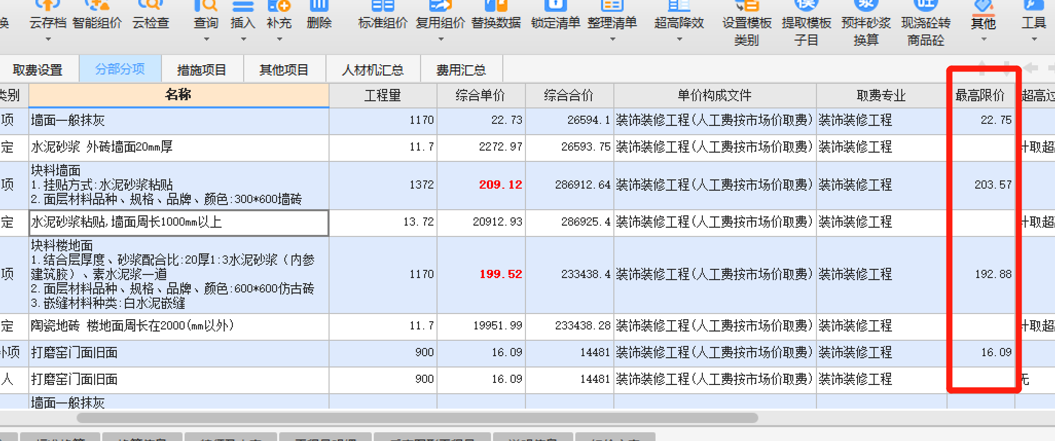Expand the 插入 dropdown arrow
This screenshot has width=1055, height=441.
pos(243,39)
